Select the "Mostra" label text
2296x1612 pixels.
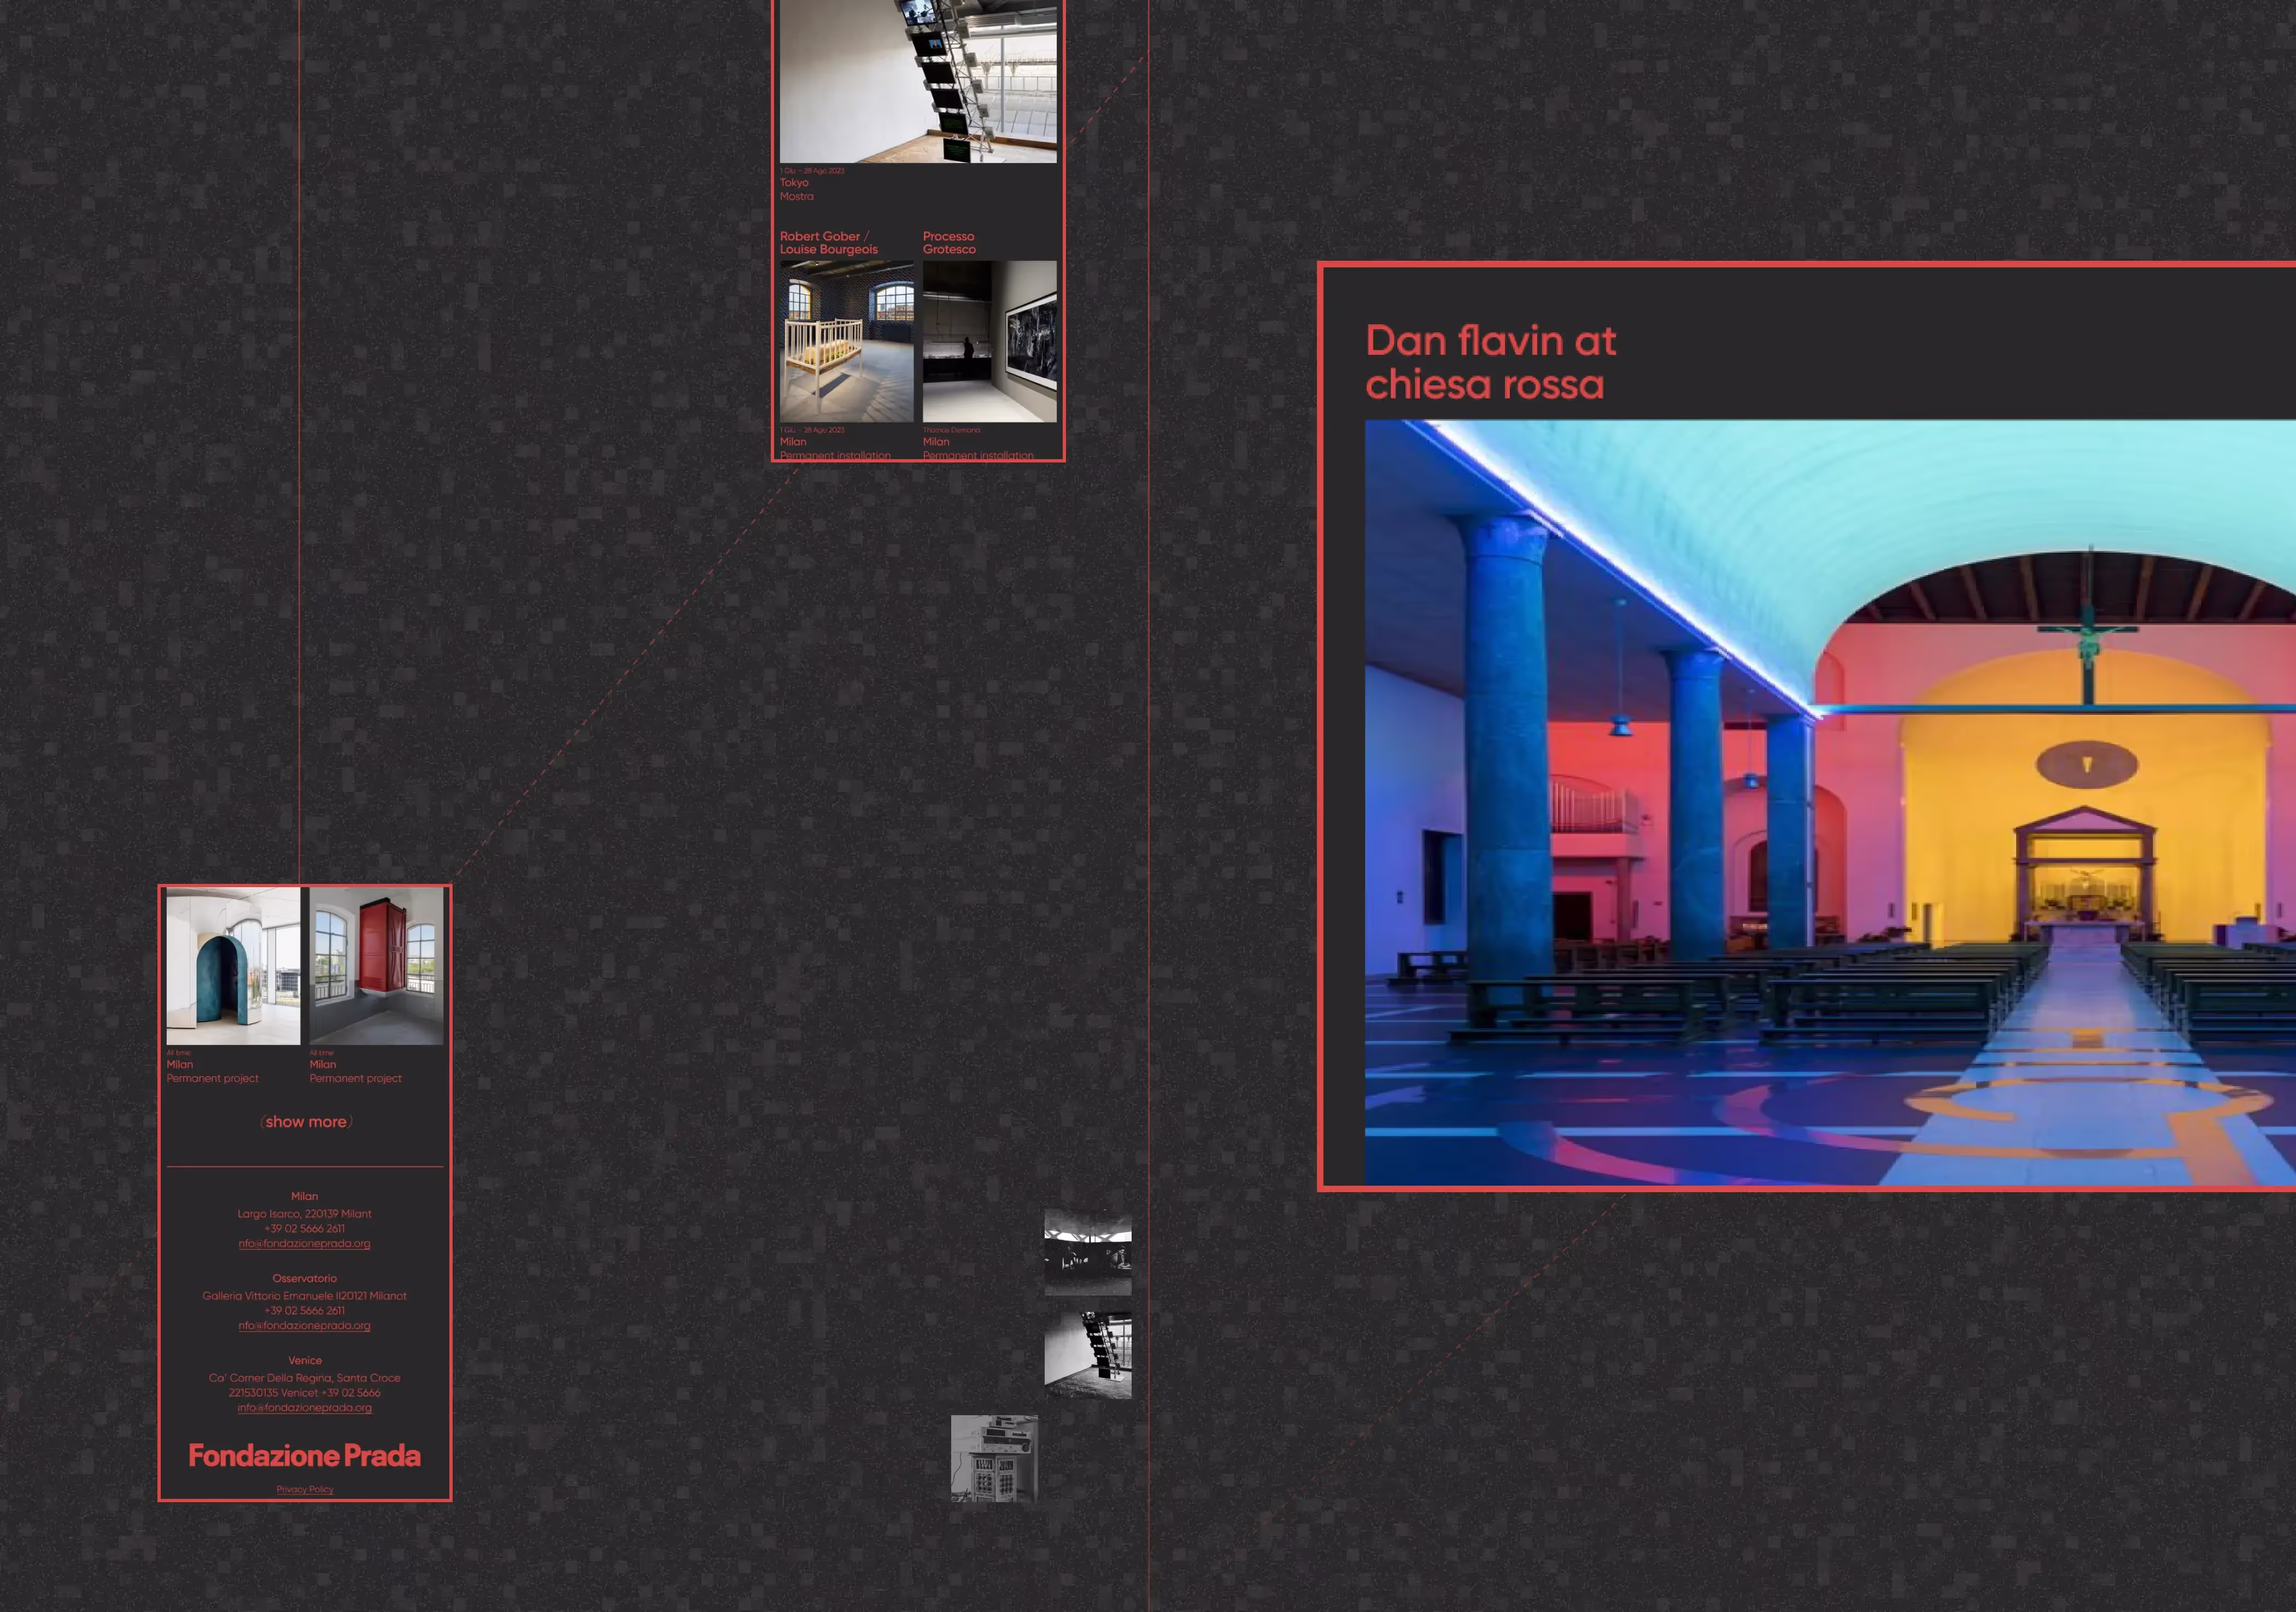[797, 196]
